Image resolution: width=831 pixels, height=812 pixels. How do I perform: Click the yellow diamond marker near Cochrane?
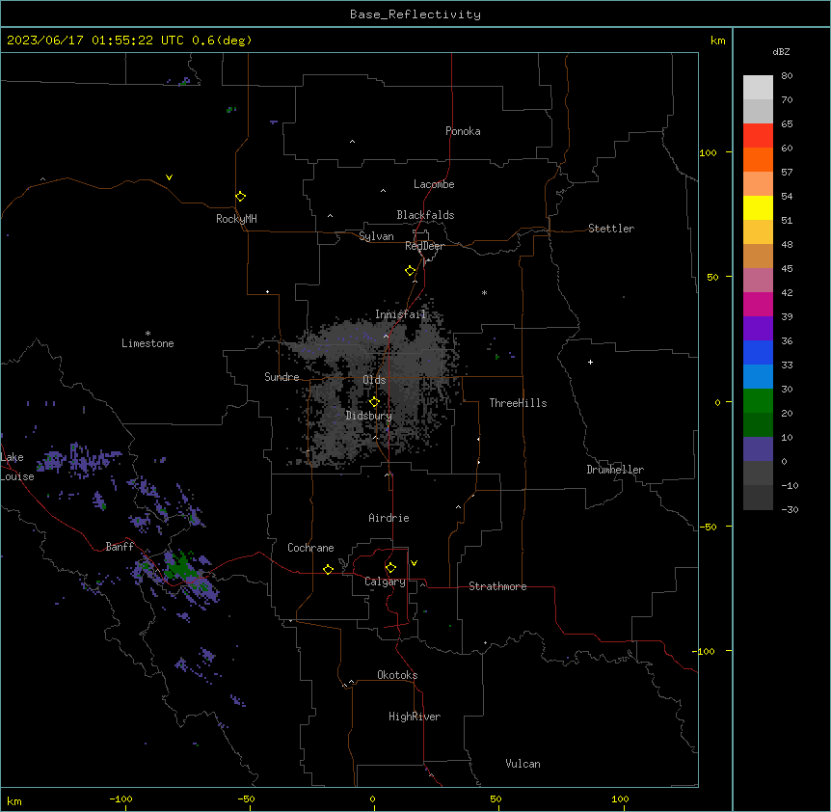(x=328, y=569)
